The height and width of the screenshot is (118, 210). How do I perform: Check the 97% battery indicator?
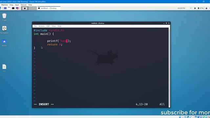[x=200, y=8]
